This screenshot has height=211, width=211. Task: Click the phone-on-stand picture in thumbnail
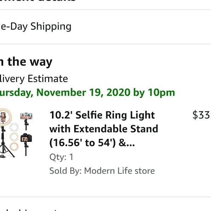[x=26, y=121]
